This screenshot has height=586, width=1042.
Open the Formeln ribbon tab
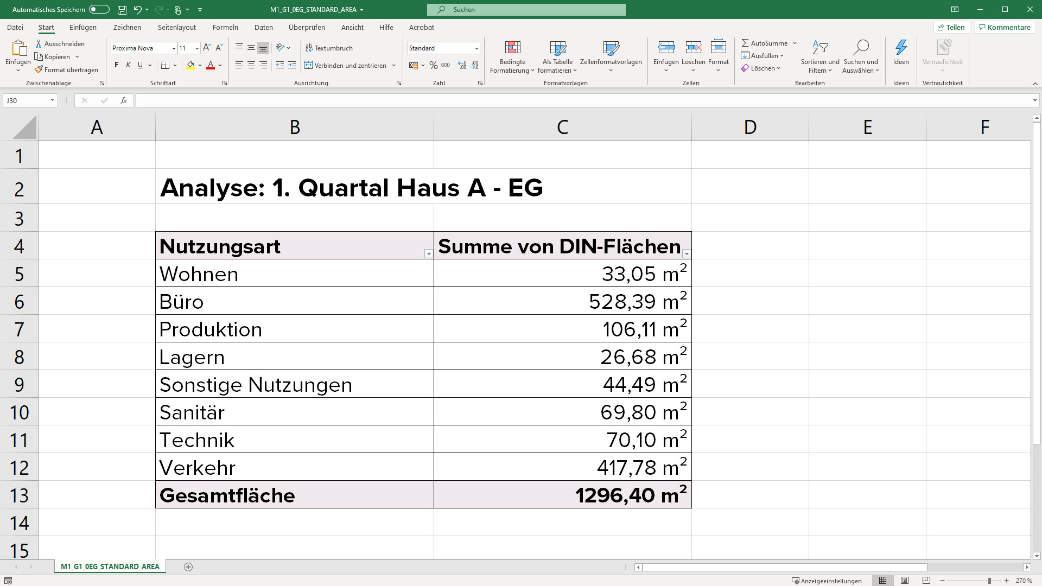click(x=225, y=27)
